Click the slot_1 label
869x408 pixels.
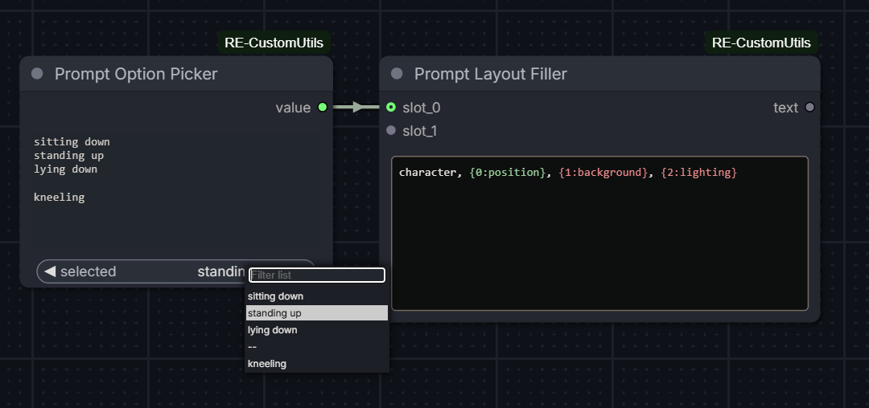tap(419, 131)
